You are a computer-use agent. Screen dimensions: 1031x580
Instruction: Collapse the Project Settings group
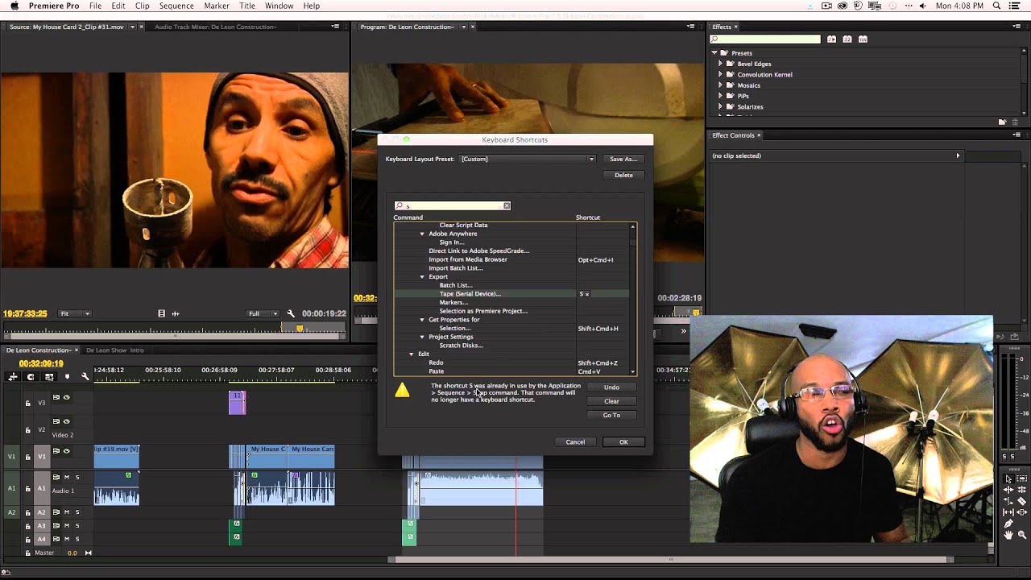pos(421,337)
